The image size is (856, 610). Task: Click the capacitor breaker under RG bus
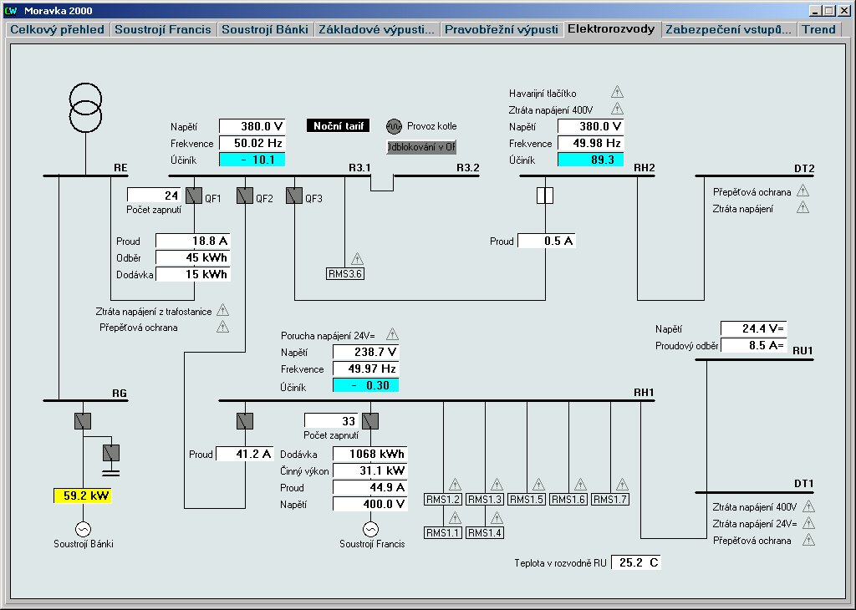point(110,453)
